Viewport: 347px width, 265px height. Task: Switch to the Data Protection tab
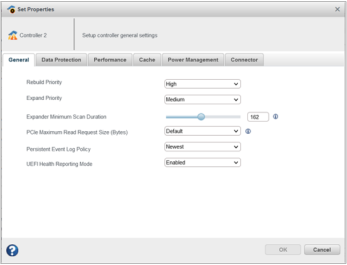(61, 60)
